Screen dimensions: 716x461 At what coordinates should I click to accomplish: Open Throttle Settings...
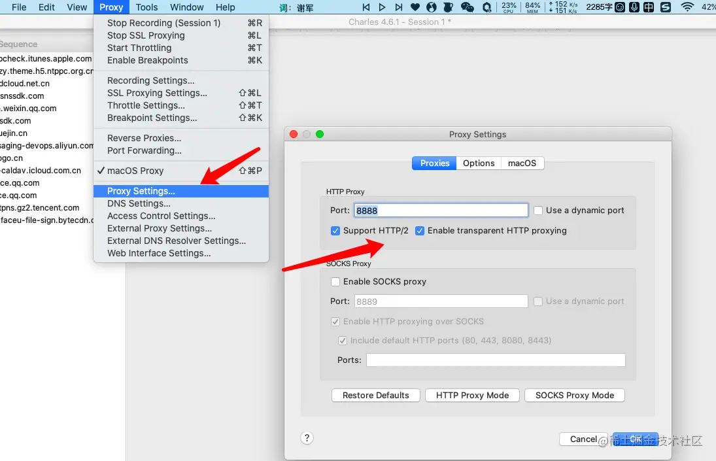pos(181,105)
